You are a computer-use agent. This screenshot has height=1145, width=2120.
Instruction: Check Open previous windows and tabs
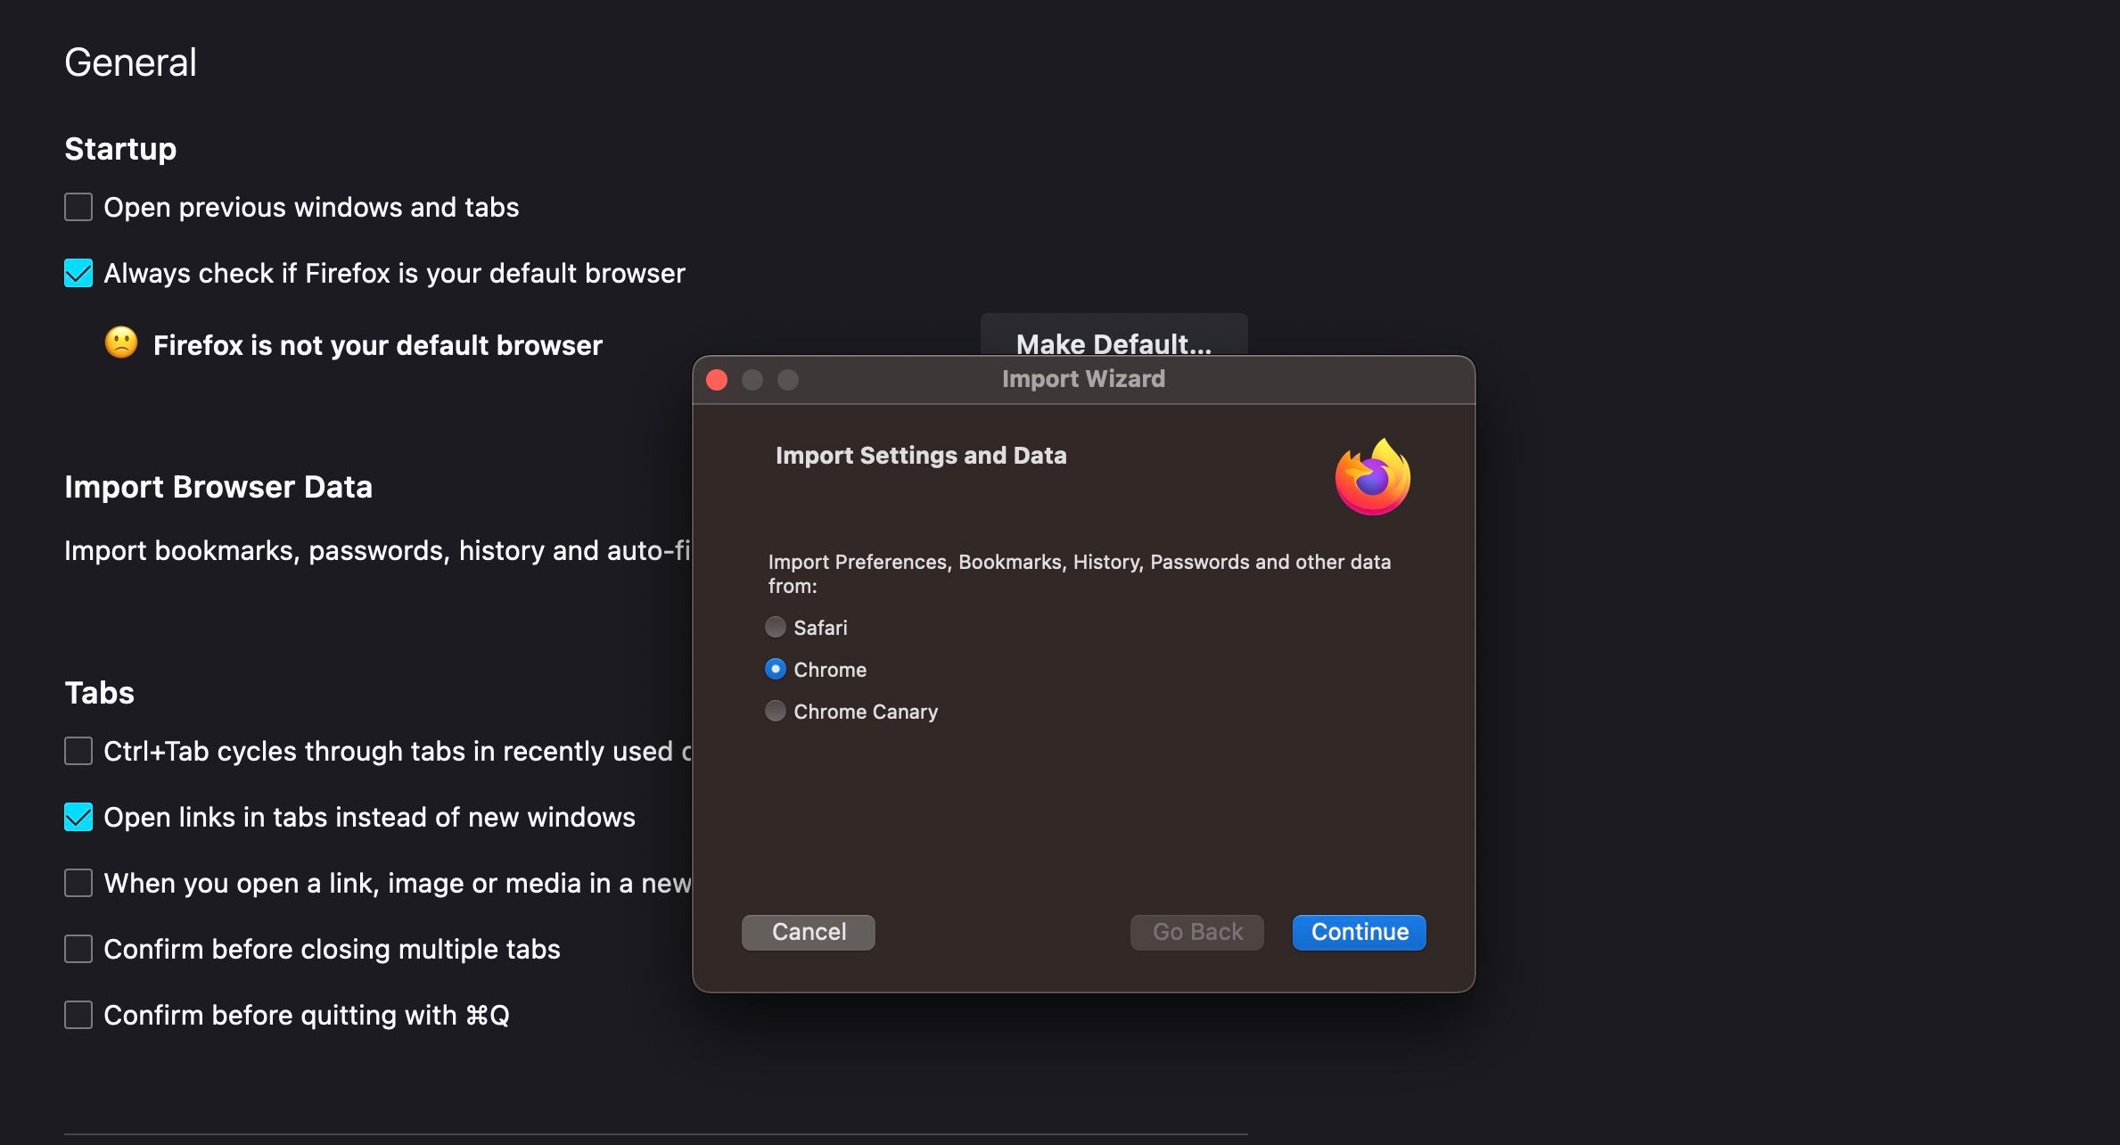tap(78, 206)
